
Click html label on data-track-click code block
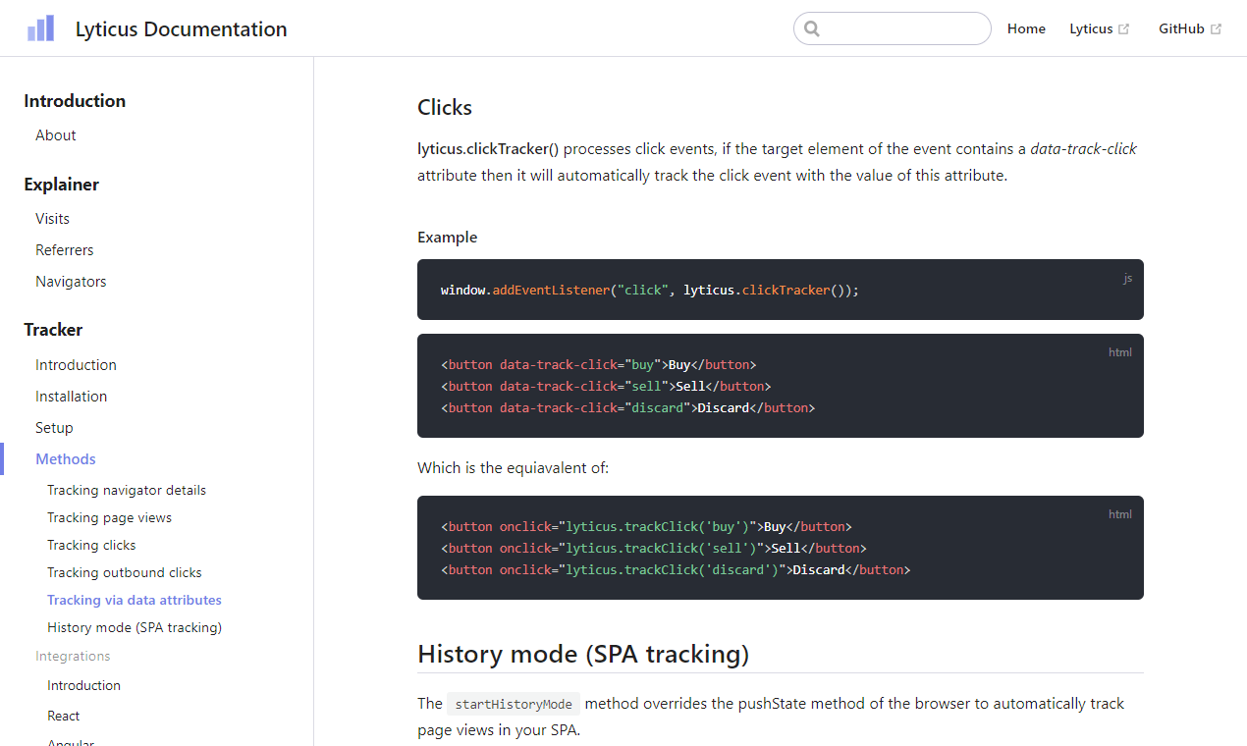pyautogui.click(x=1120, y=352)
